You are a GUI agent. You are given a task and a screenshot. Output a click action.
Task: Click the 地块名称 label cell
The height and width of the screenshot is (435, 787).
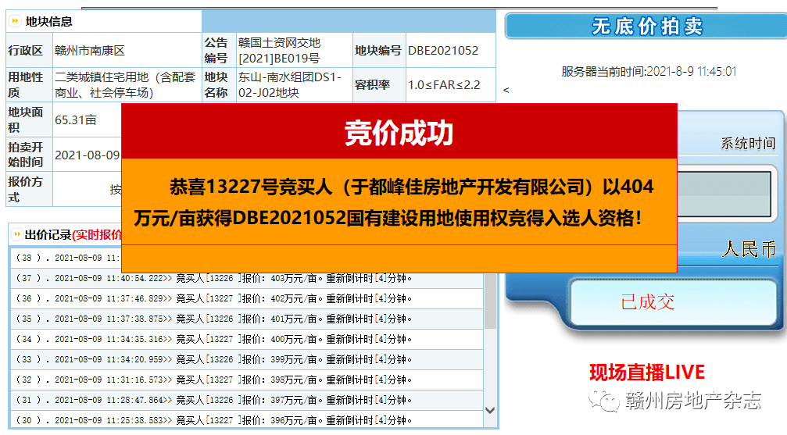coord(219,85)
